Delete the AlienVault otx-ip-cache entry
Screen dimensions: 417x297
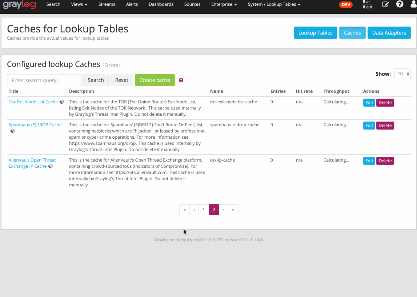[x=385, y=161]
